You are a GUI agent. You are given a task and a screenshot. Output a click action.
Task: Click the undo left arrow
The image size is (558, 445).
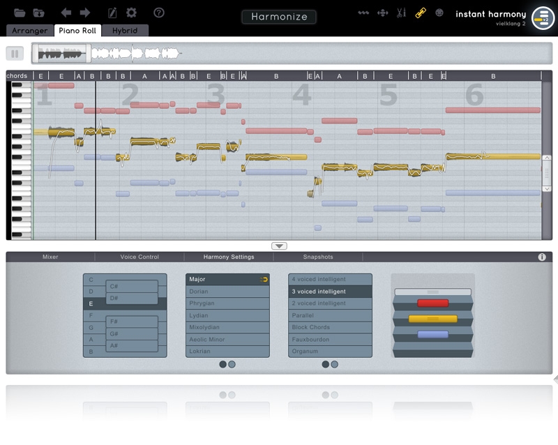66,13
